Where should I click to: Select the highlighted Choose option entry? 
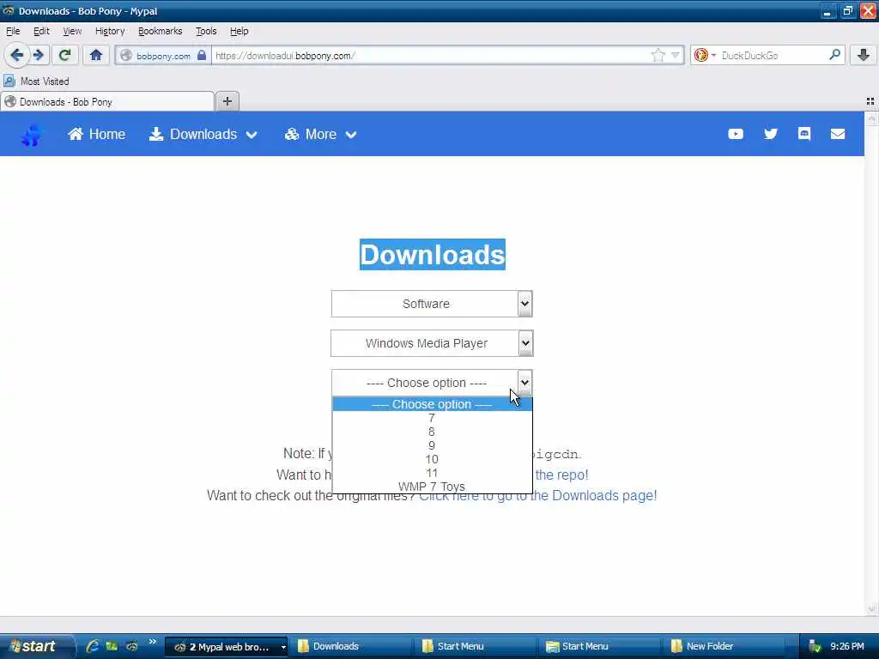[432, 404]
